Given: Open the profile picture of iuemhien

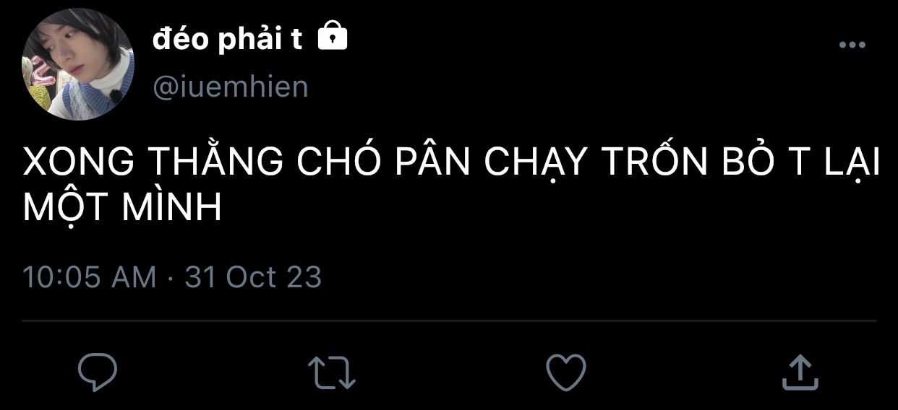Looking at the screenshot, I should click(x=78, y=65).
